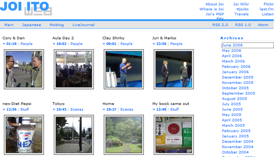
Task: Open the LiveJournal navigation item
Action: 83,25
